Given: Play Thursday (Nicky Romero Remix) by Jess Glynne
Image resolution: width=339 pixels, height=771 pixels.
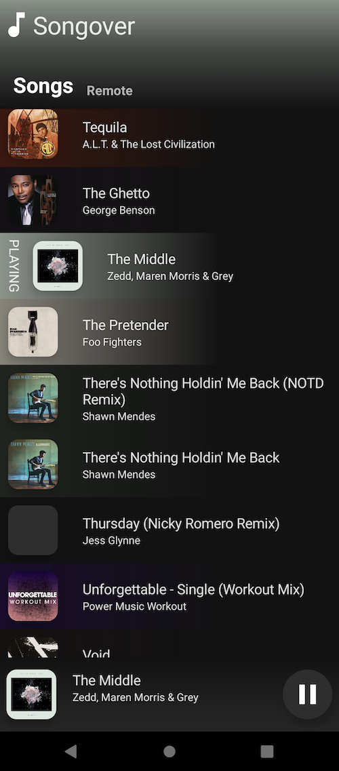Looking at the screenshot, I should tap(169, 530).
